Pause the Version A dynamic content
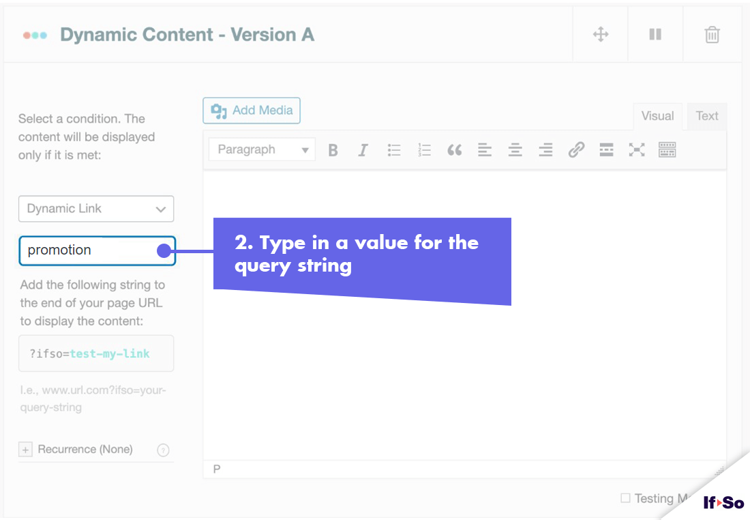The width and height of the screenshot is (750, 520). 655,33
